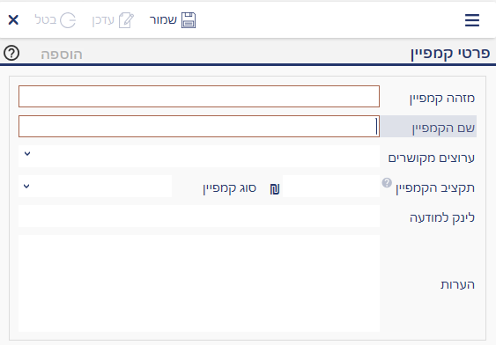
Task: Open the hamburger menu icon
Action: (x=472, y=20)
